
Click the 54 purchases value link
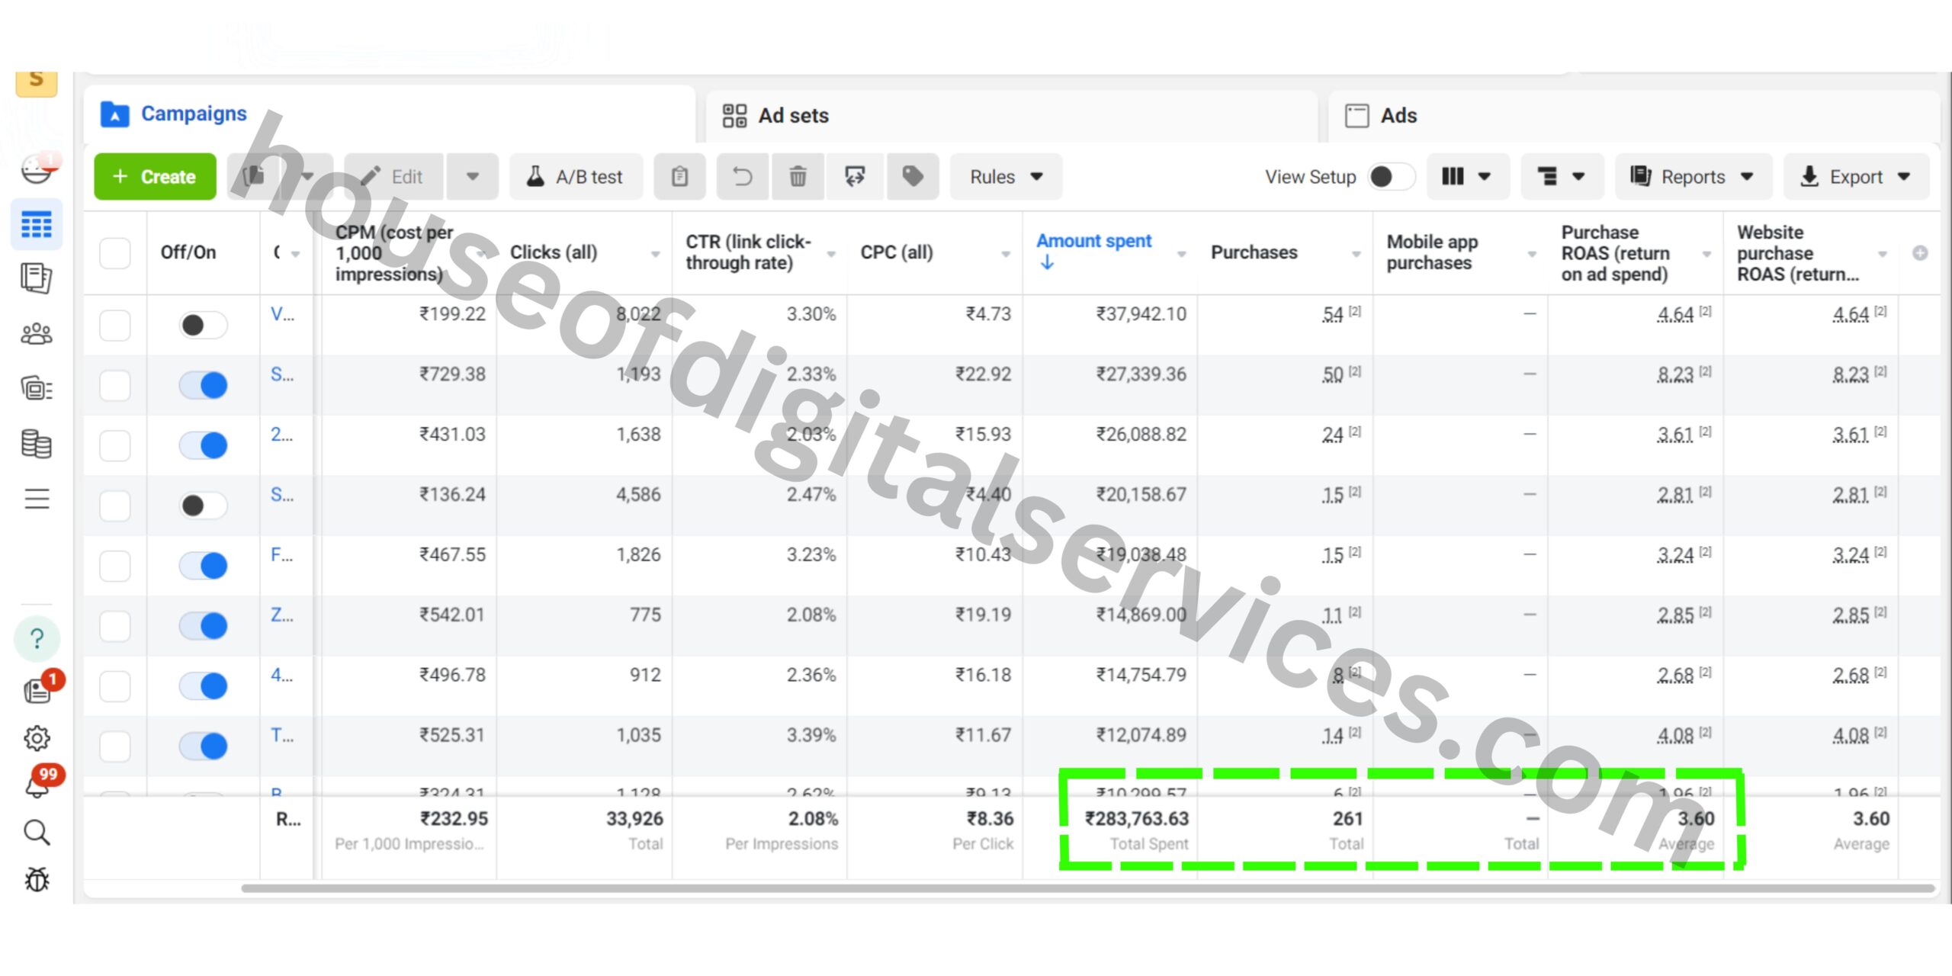coord(1332,314)
